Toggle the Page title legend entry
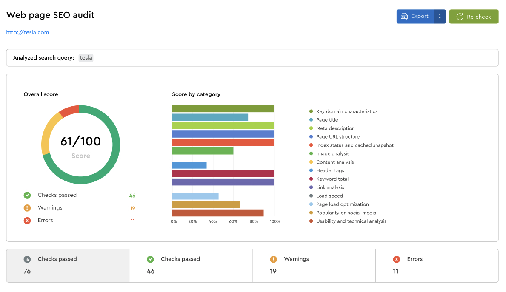The height and width of the screenshot is (292, 506). tap(327, 120)
